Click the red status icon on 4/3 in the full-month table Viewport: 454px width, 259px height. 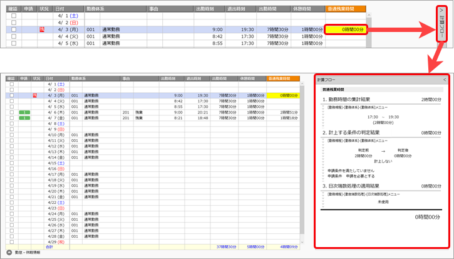(x=34, y=95)
